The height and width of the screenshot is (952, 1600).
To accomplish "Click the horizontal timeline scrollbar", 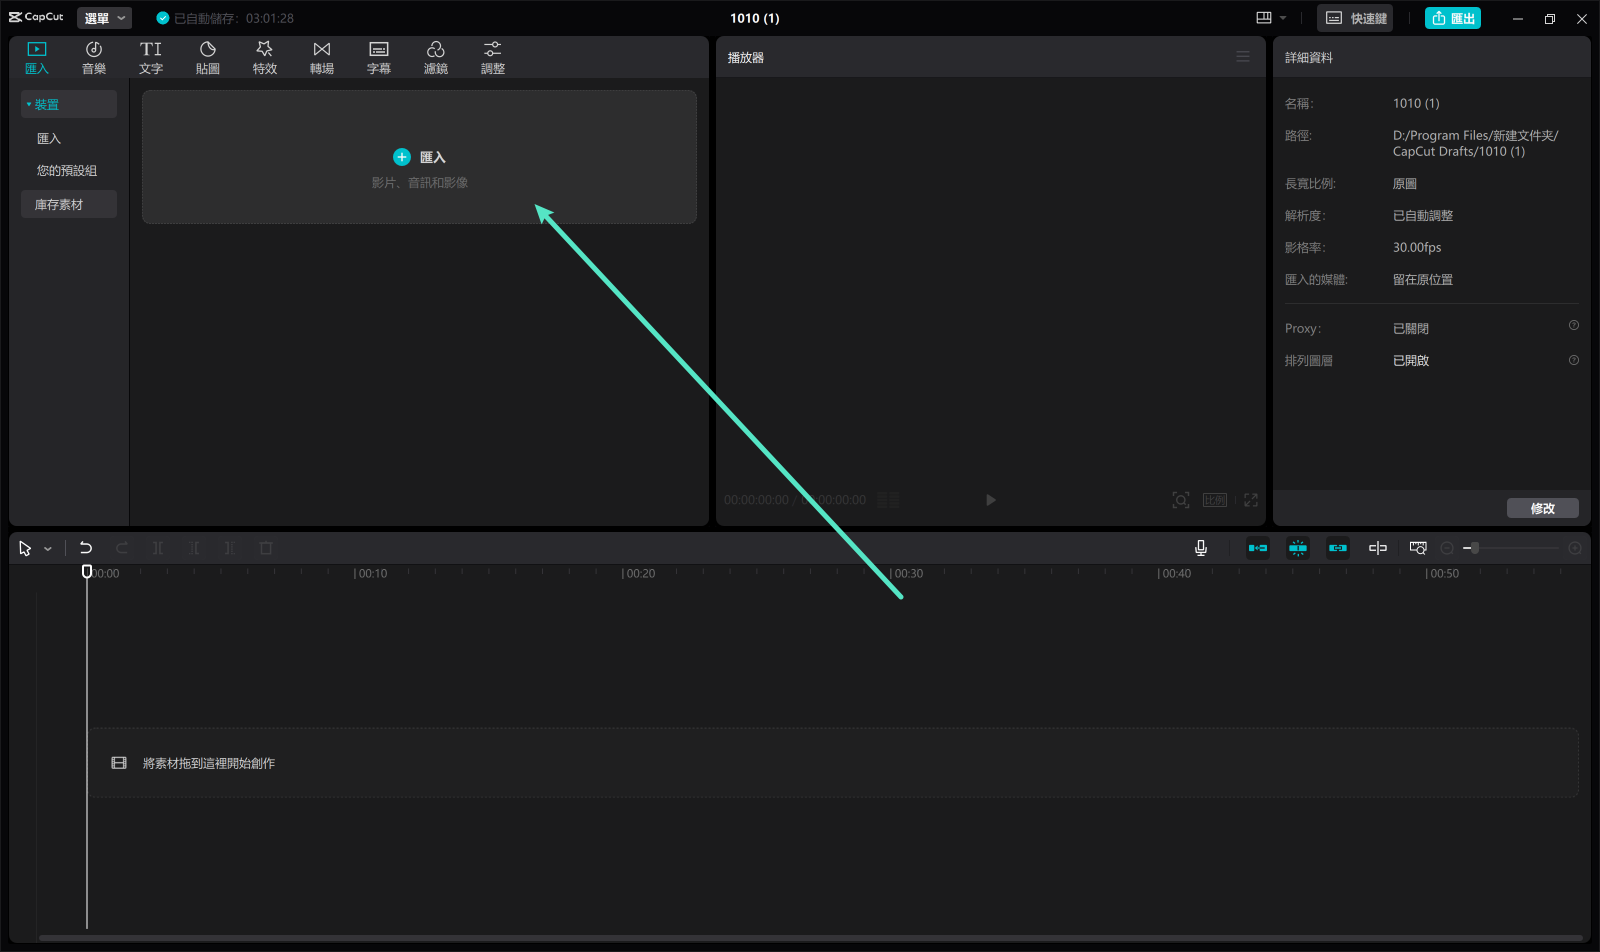I will pyautogui.click(x=812, y=938).
